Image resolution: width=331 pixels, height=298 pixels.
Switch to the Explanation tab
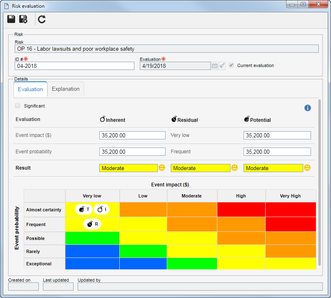pos(66,89)
